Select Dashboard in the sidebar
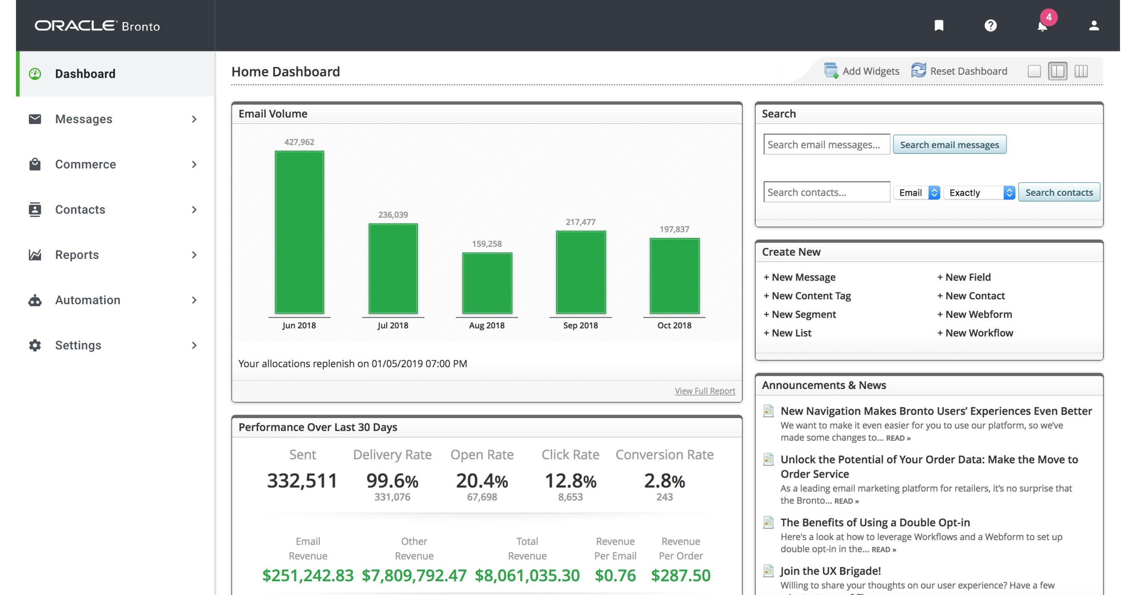This screenshot has height=595, width=1136. [85, 73]
